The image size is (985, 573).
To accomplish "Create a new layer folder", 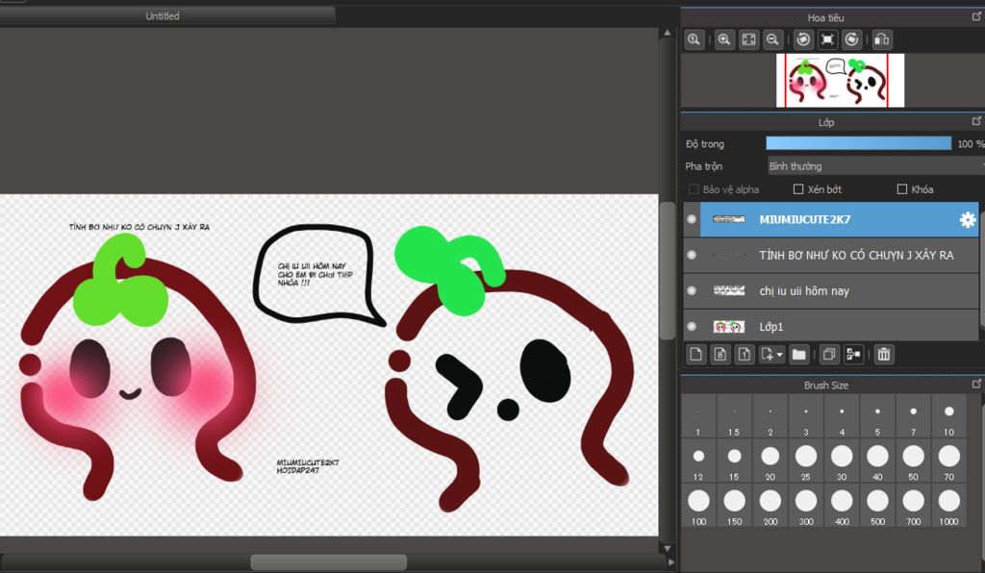I will click(x=799, y=355).
